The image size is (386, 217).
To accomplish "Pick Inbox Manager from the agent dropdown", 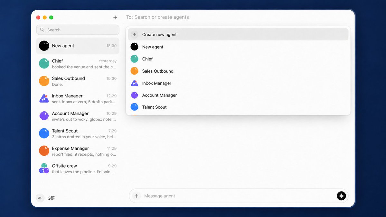I will [238, 83].
